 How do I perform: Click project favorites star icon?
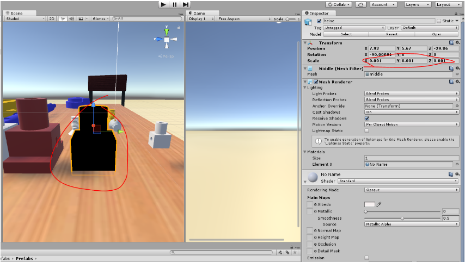[x=295, y=252]
